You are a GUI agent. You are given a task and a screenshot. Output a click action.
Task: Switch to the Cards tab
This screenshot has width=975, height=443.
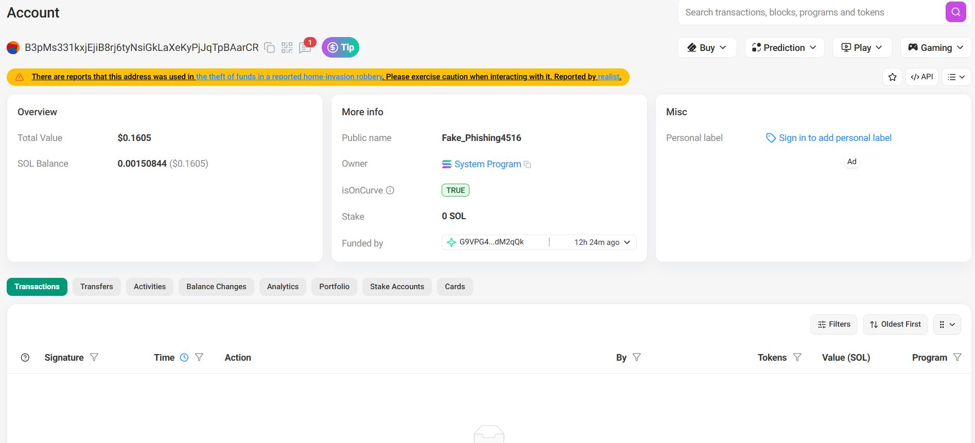pos(455,287)
